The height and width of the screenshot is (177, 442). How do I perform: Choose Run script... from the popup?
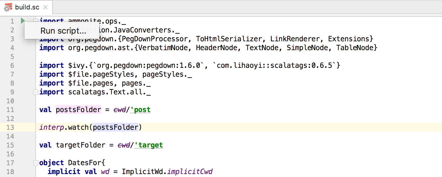(63, 31)
